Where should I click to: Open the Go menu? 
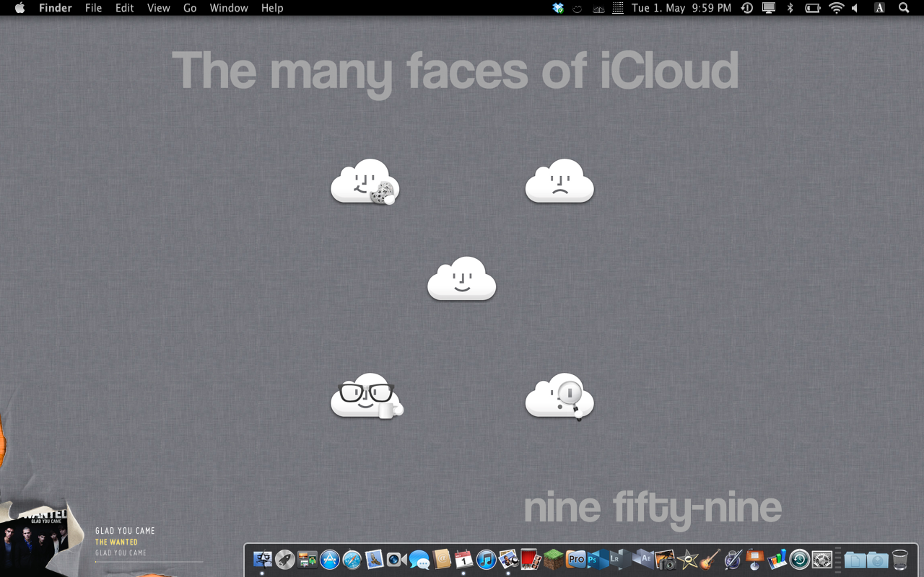click(190, 8)
